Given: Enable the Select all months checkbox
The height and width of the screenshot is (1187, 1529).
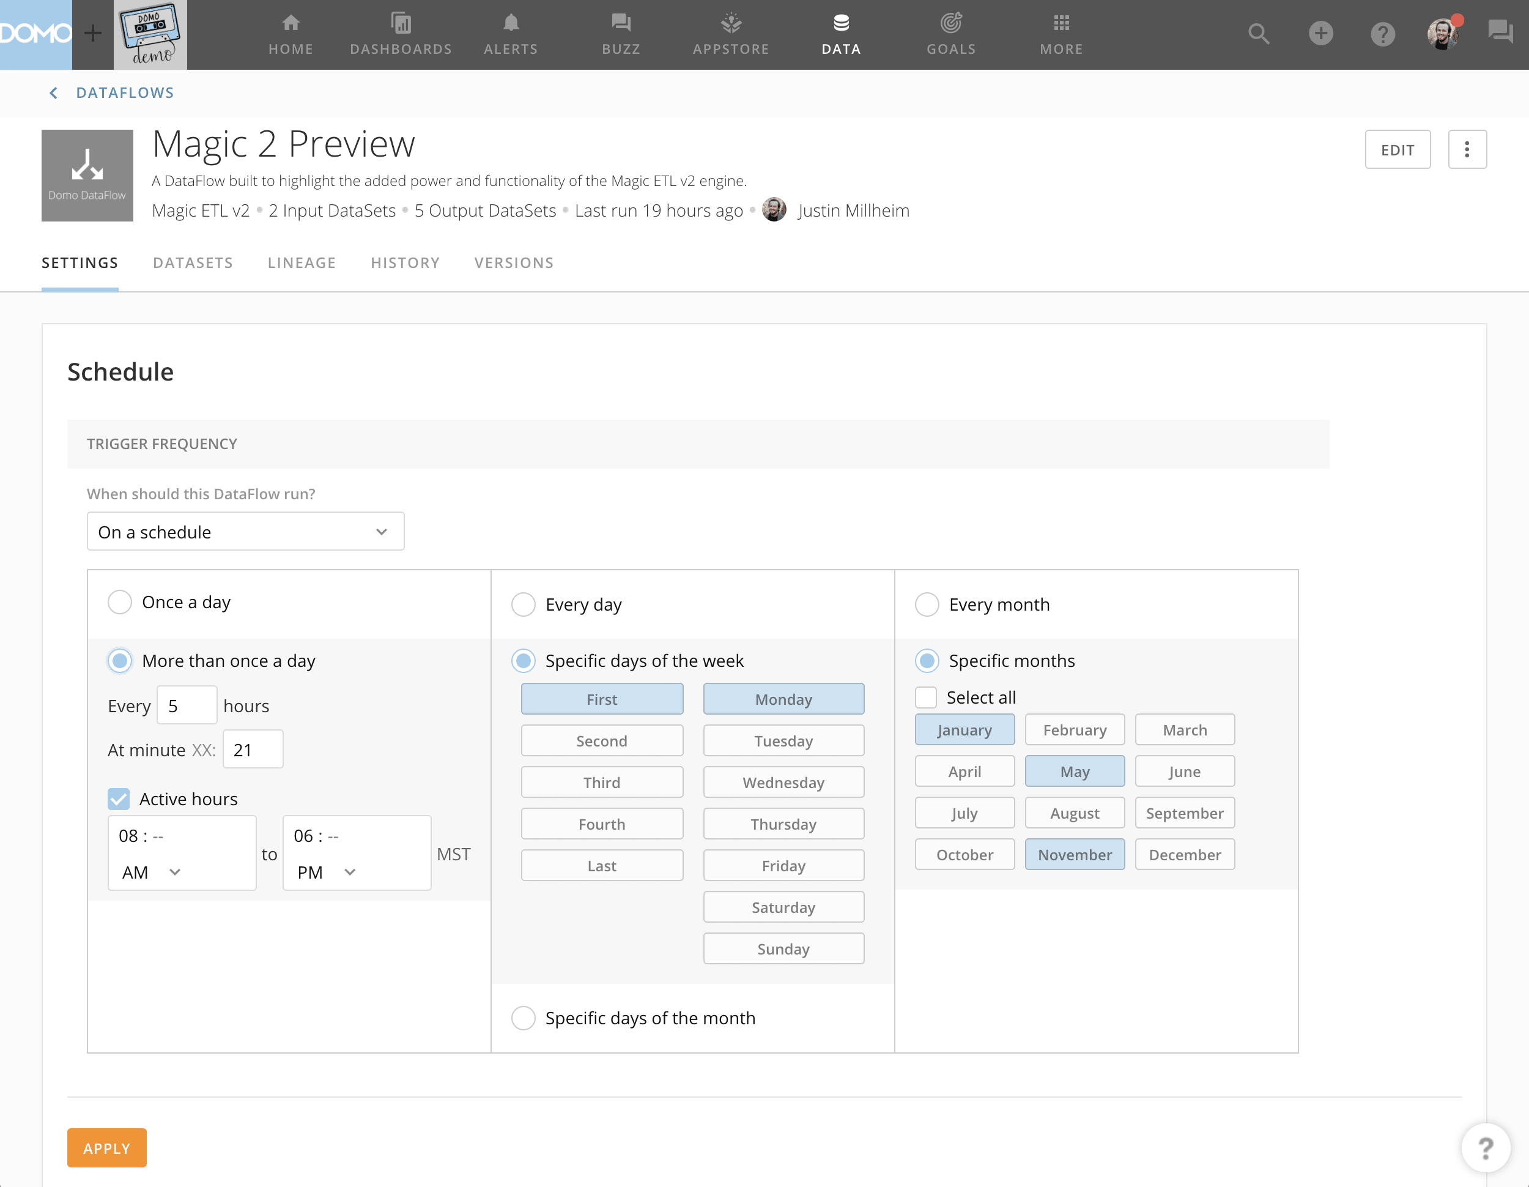Looking at the screenshot, I should tap(925, 698).
